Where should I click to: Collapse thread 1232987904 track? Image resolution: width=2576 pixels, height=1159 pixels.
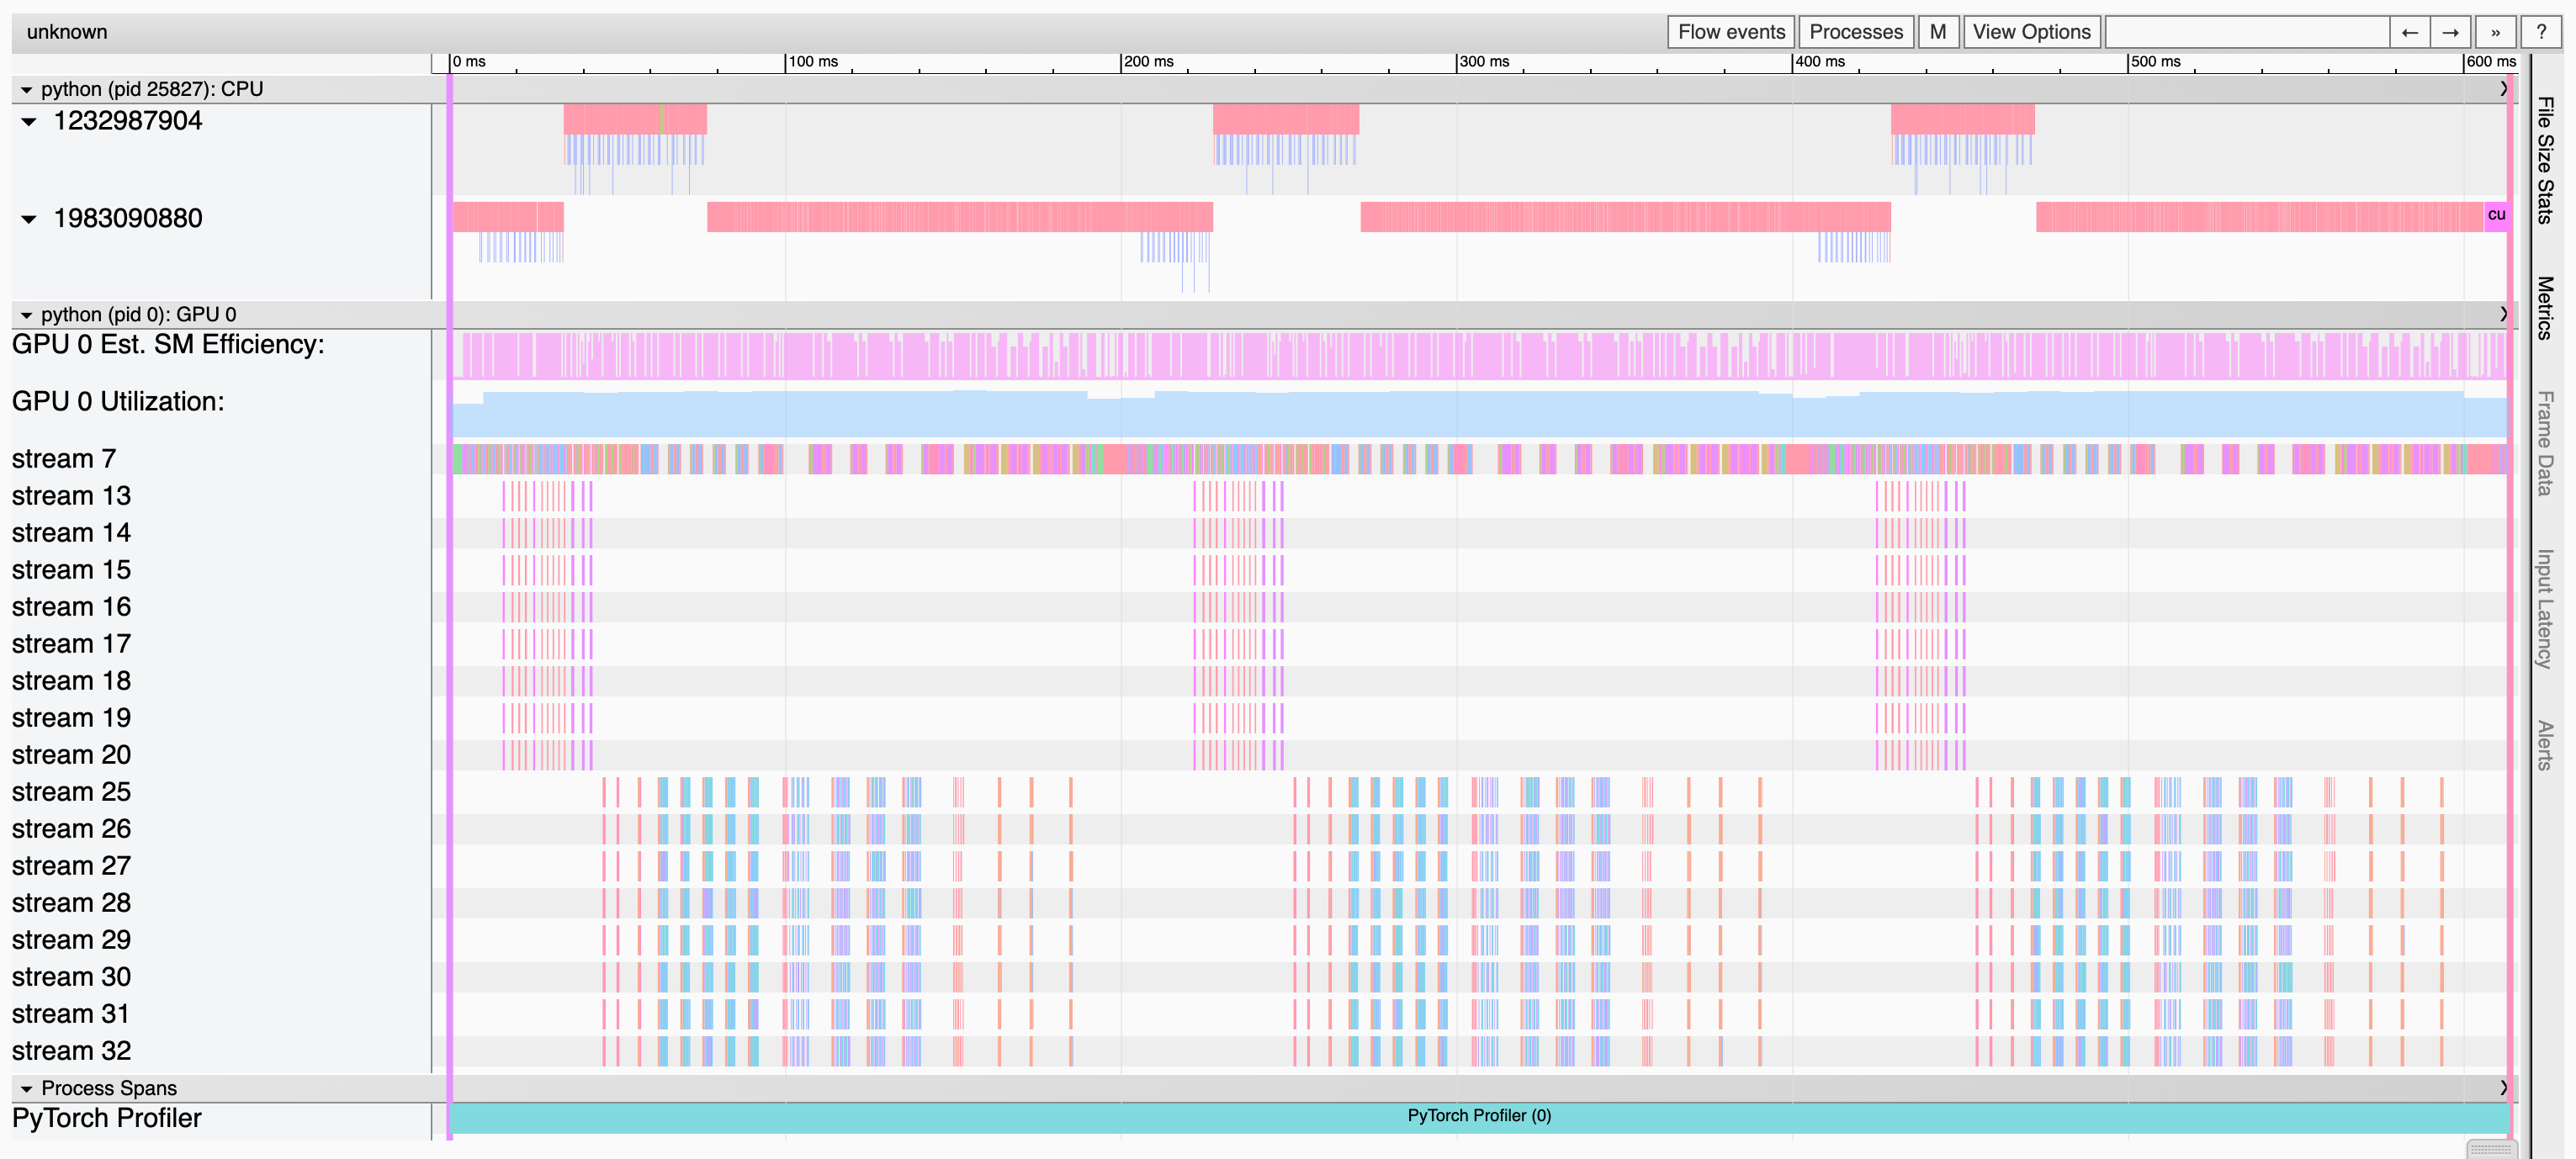coord(29,122)
